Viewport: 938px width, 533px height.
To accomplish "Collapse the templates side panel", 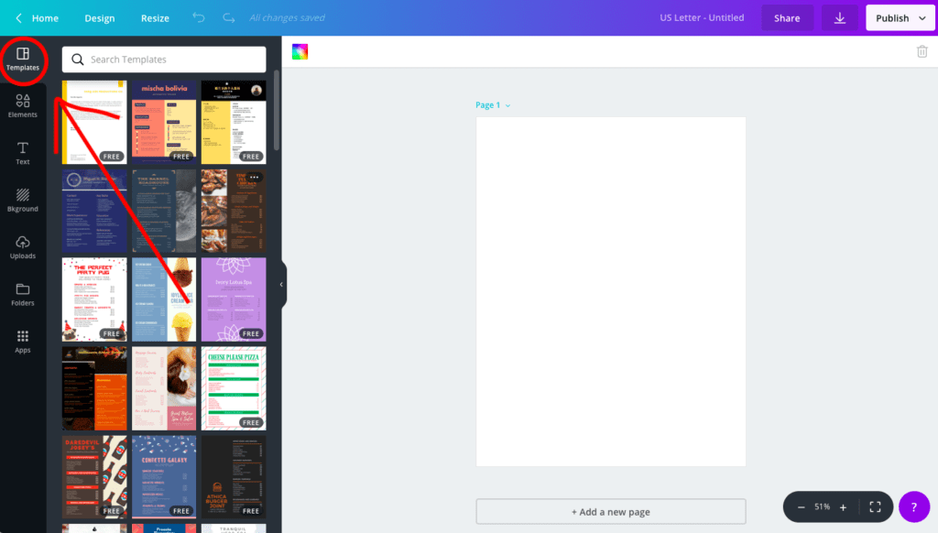I will click(282, 285).
